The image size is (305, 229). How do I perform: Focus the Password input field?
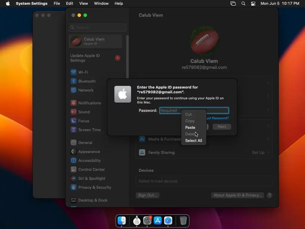[194, 110]
